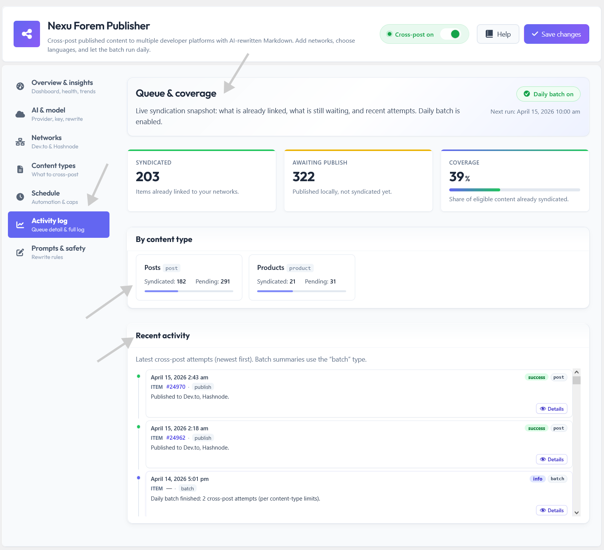Open Details for the April 15 2:43 am entry
The width and height of the screenshot is (604, 550).
coord(552,409)
